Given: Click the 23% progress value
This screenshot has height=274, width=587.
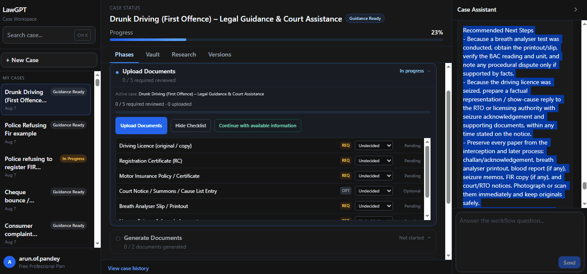Looking at the screenshot, I should coord(437,32).
